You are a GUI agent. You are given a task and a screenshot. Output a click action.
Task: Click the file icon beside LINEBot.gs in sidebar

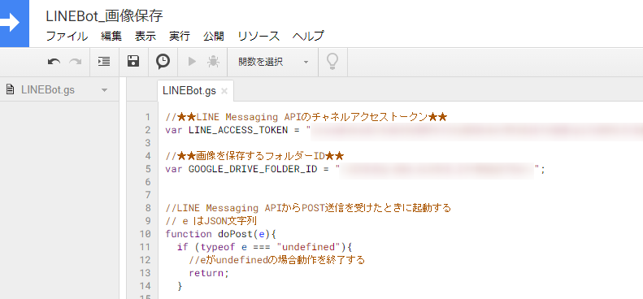click(x=11, y=90)
